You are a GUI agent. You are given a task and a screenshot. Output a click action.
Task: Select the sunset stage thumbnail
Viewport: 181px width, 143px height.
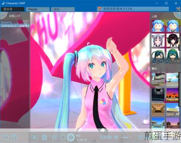click(x=173, y=95)
